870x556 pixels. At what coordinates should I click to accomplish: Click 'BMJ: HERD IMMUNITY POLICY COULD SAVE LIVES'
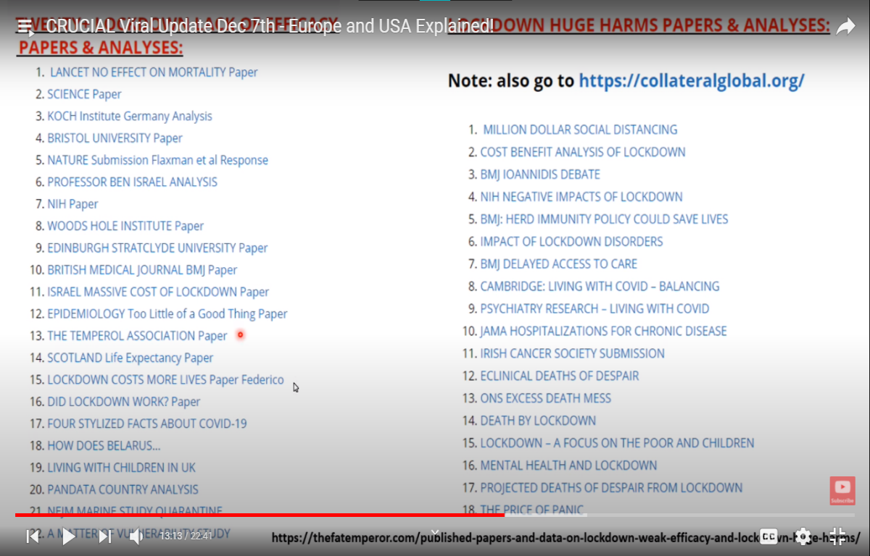pos(604,219)
